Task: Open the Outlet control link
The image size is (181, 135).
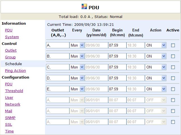Action: tap(11, 51)
